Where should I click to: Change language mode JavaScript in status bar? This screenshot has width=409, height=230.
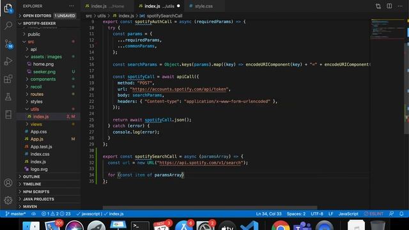[348, 214]
